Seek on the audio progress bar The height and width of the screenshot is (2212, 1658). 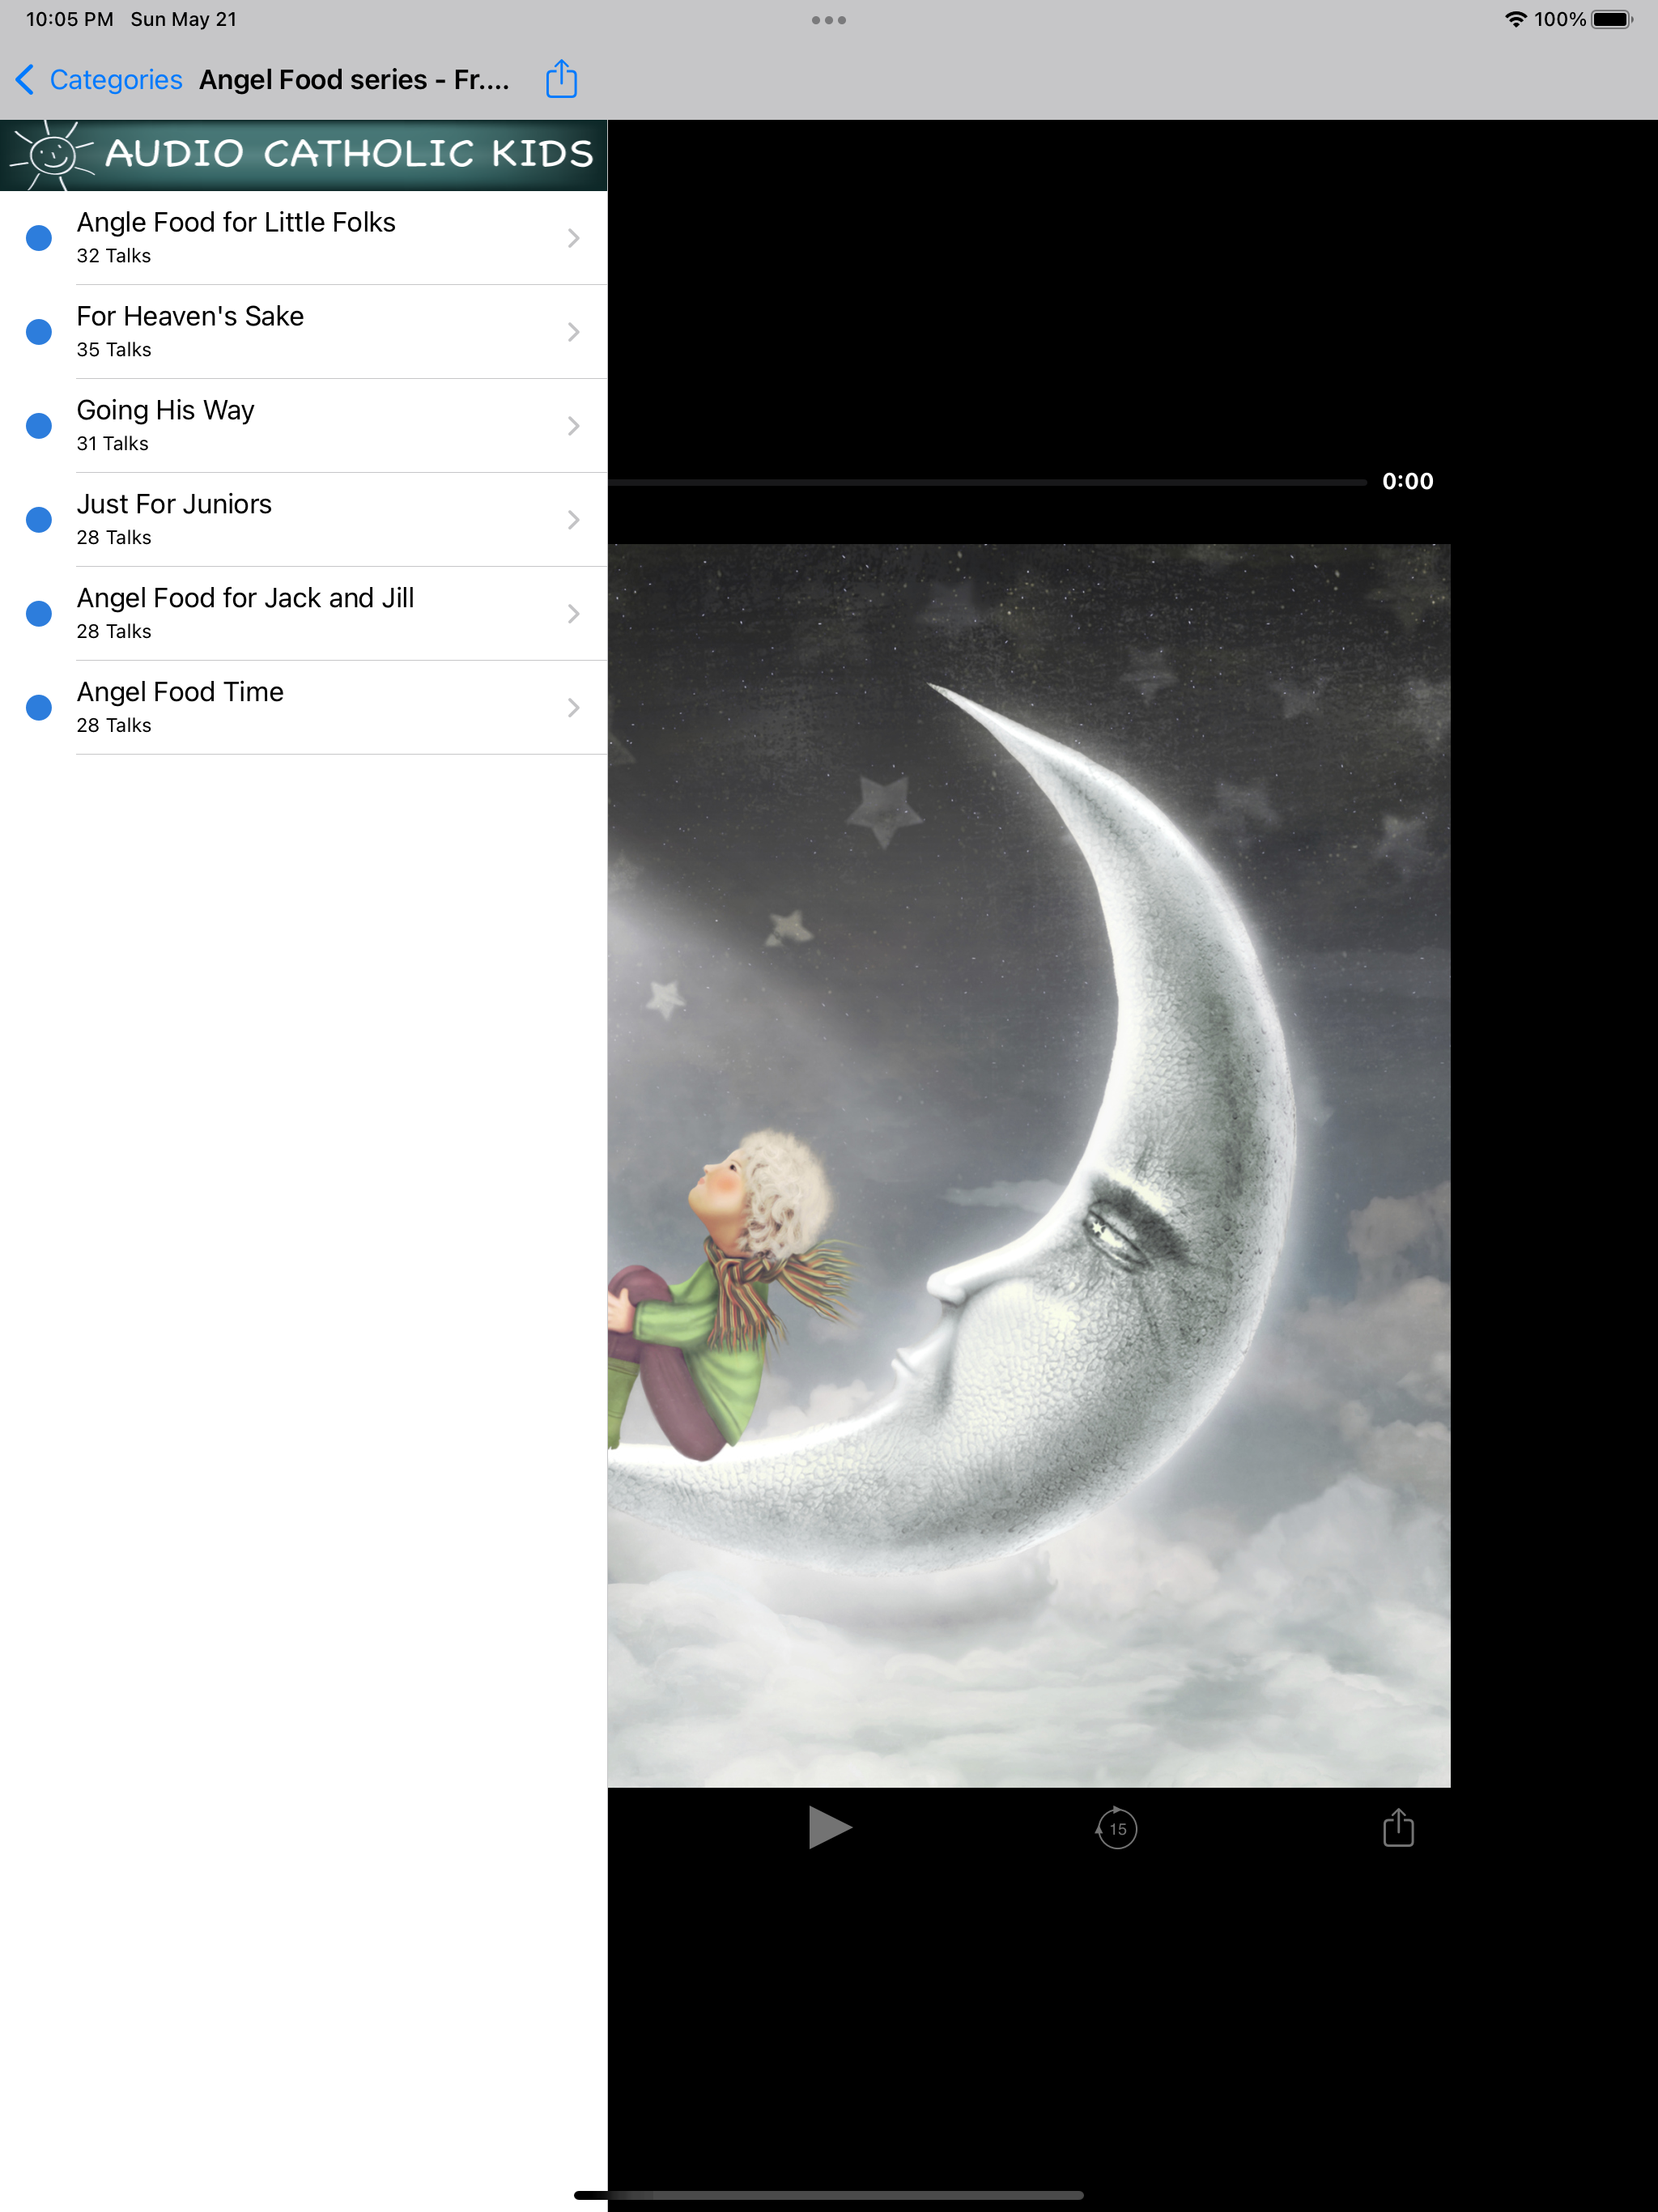(987, 482)
